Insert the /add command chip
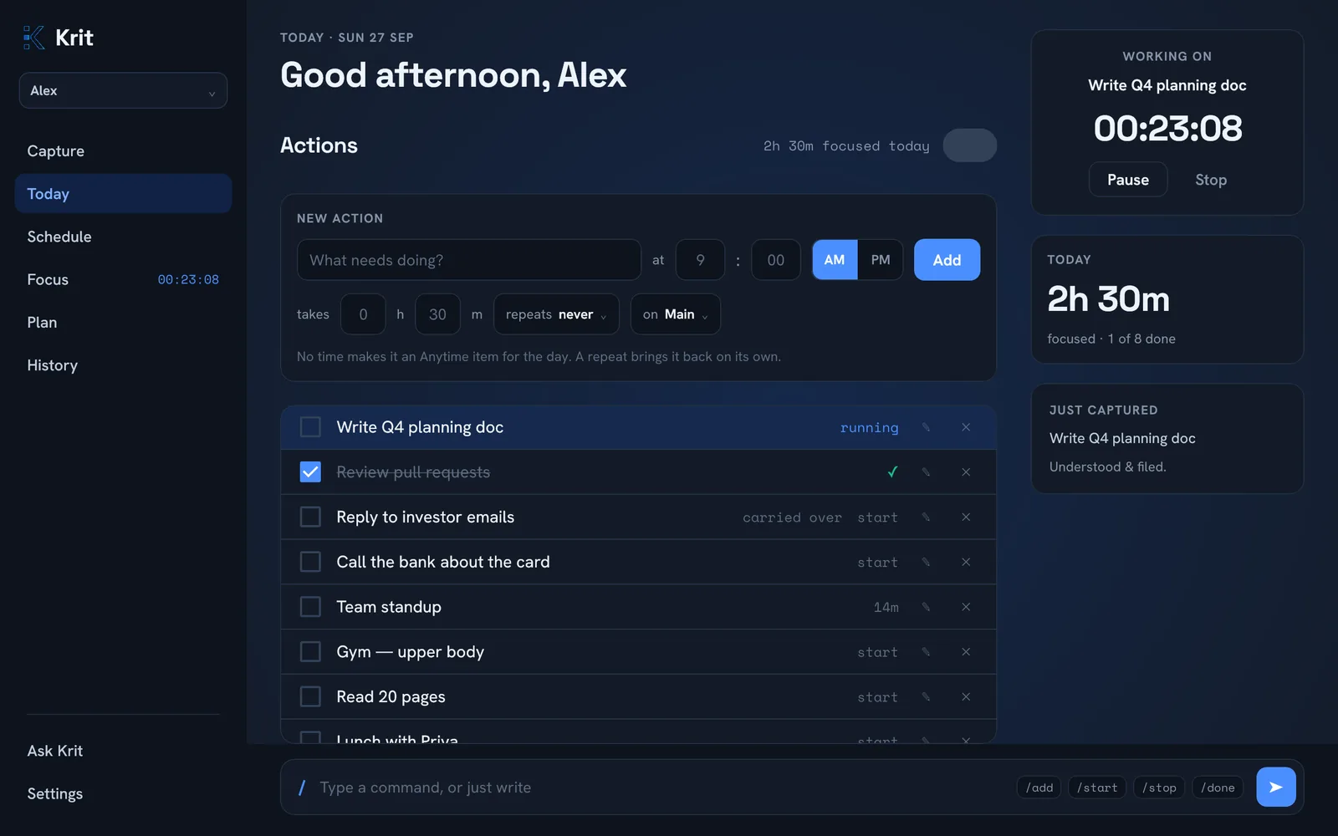The height and width of the screenshot is (836, 1338). (1039, 788)
